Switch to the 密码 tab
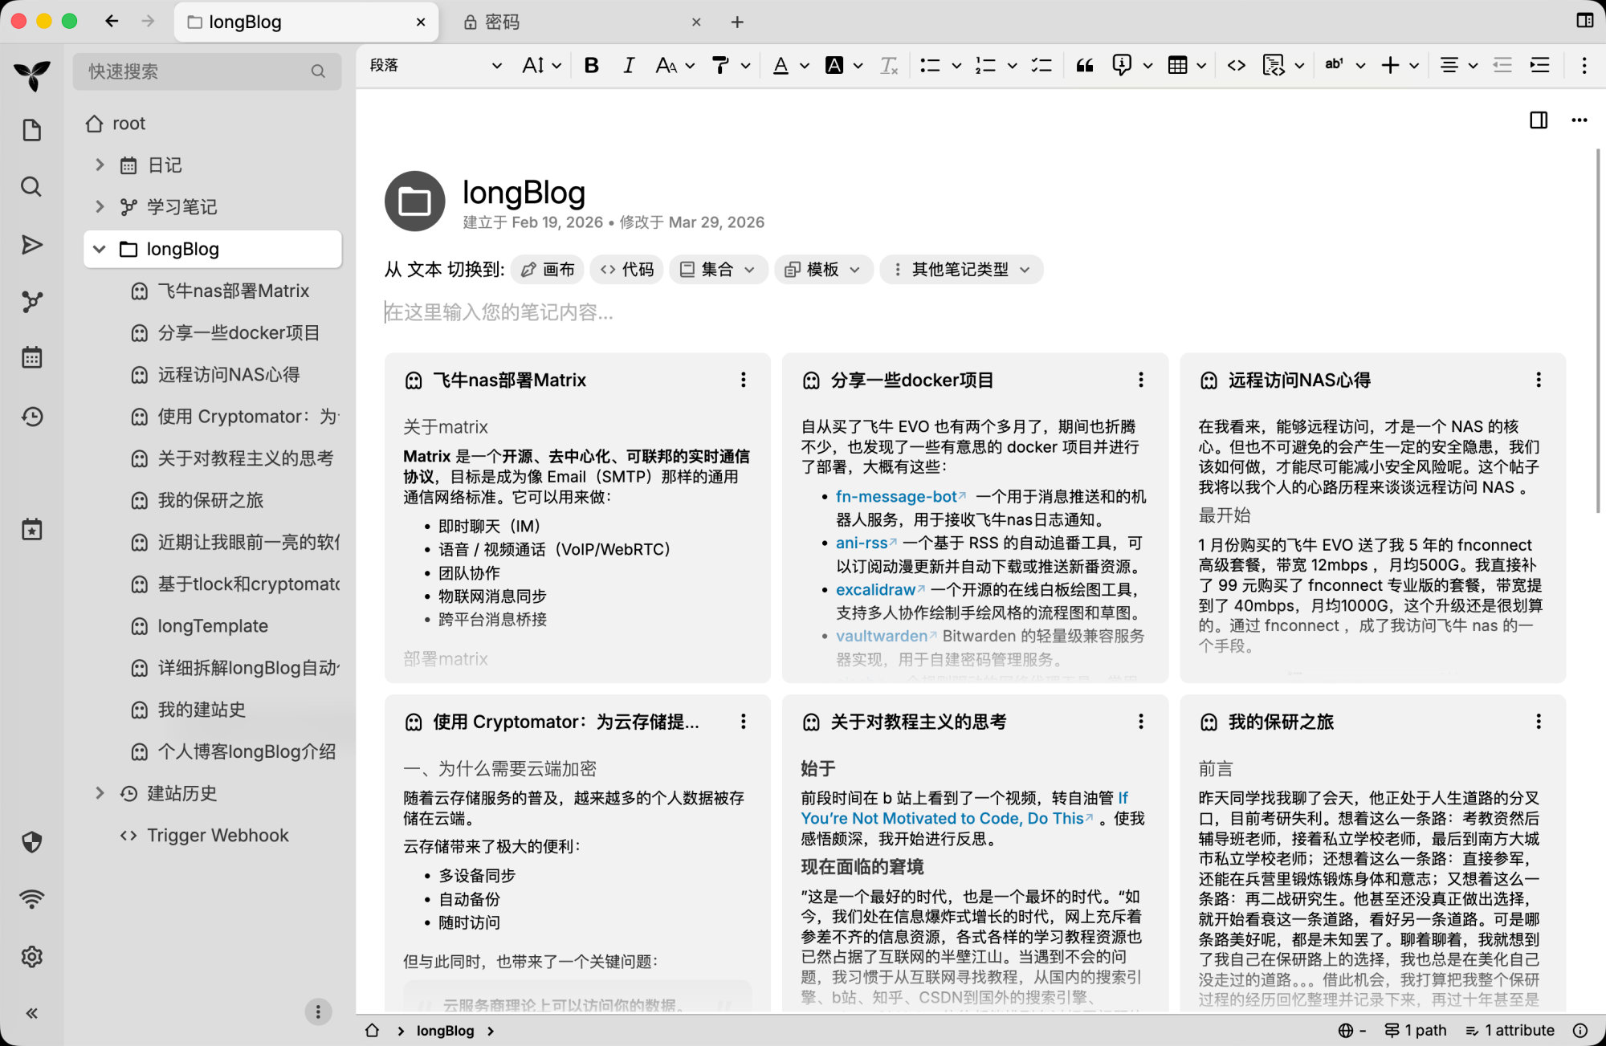This screenshot has width=1606, height=1046. pyautogui.click(x=502, y=22)
